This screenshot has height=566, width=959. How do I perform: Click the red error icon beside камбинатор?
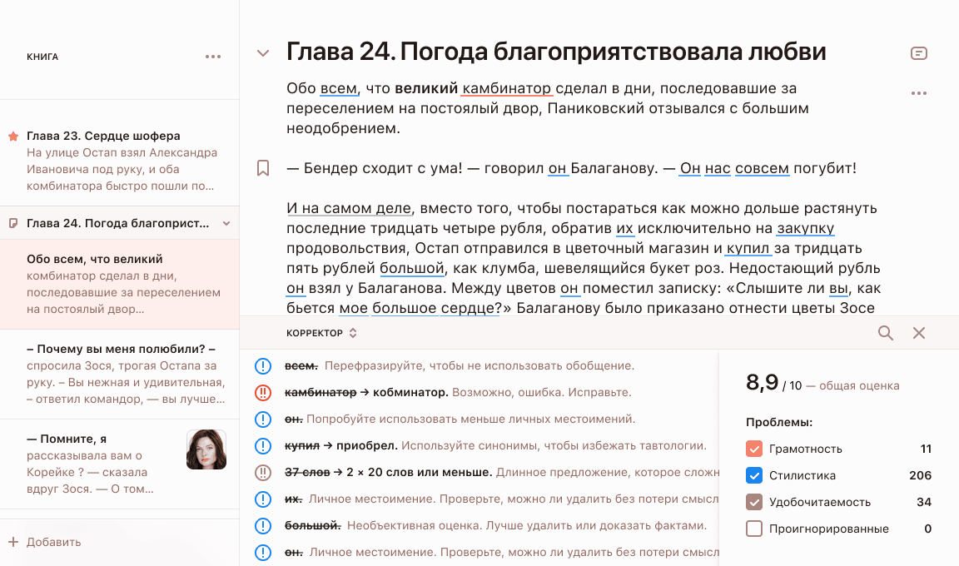pyautogui.click(x=264, y=391)
